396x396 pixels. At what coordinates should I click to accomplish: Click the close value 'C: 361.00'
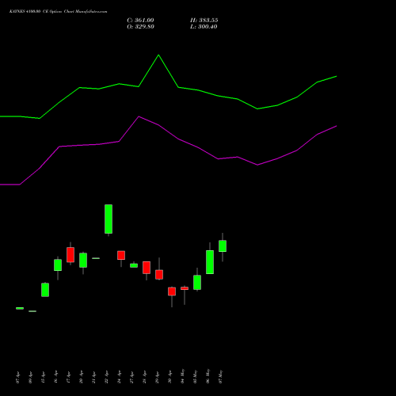140,21
